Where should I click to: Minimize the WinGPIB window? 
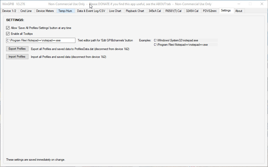click(x=239, y=4)
